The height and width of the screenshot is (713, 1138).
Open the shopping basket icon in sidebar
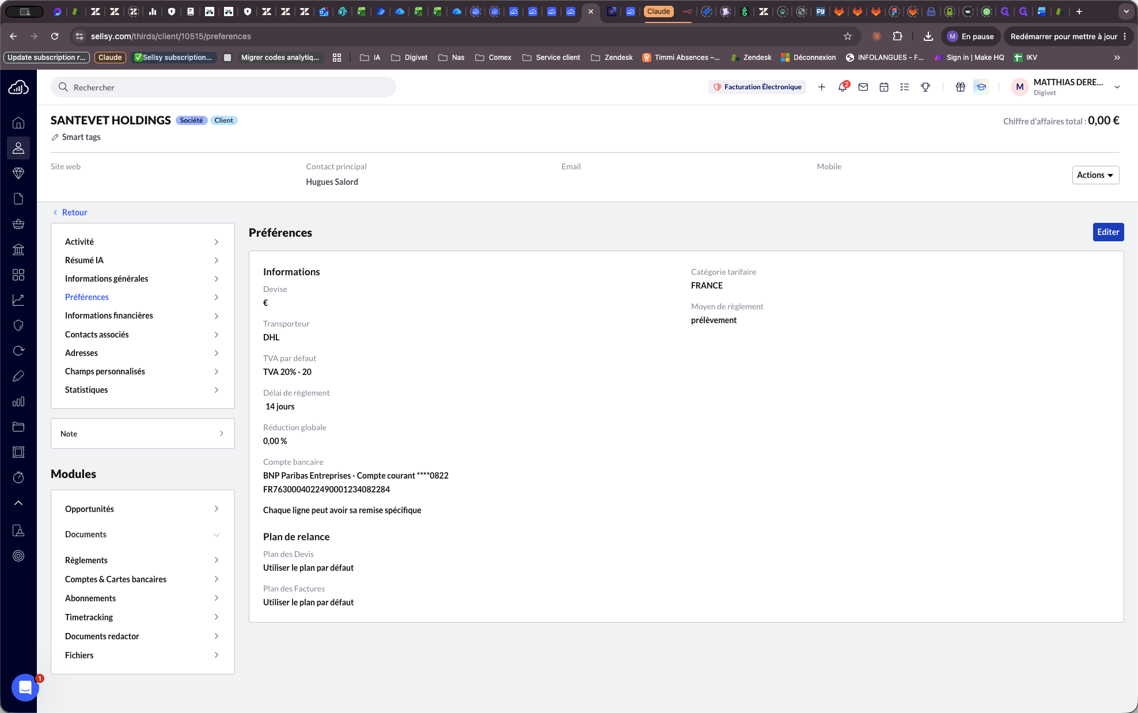tap(18, 224)
